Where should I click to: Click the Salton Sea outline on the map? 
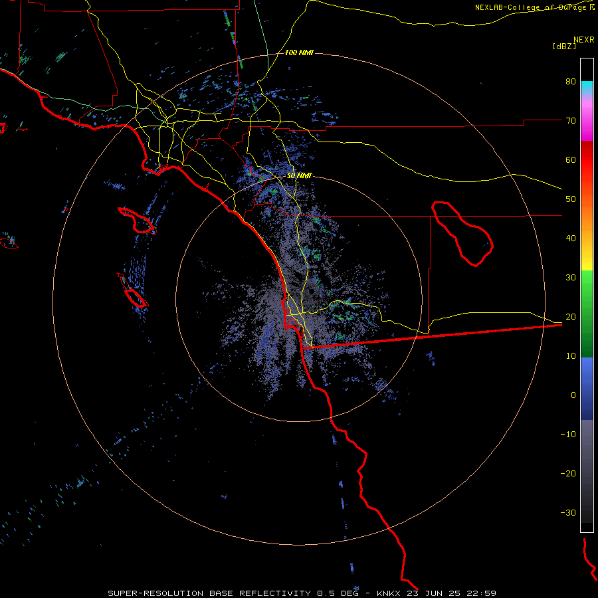(462, 234)
